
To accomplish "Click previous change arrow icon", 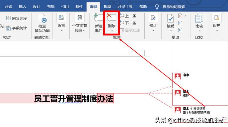I will tap(180, 23).
